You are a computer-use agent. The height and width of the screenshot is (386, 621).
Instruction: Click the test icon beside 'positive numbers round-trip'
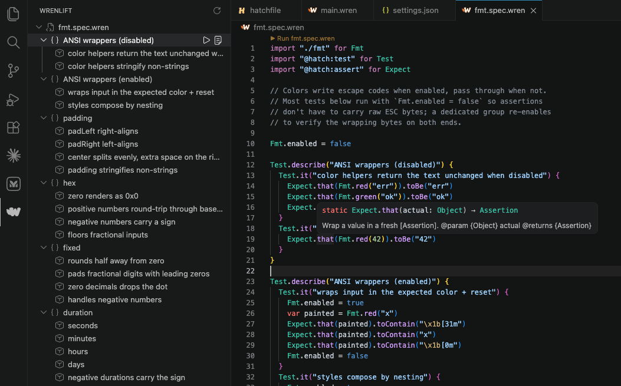pos(60,209)
